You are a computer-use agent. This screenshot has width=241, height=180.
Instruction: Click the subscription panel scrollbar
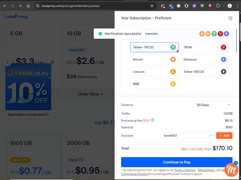pyautogui.click(x=236, y=41)
